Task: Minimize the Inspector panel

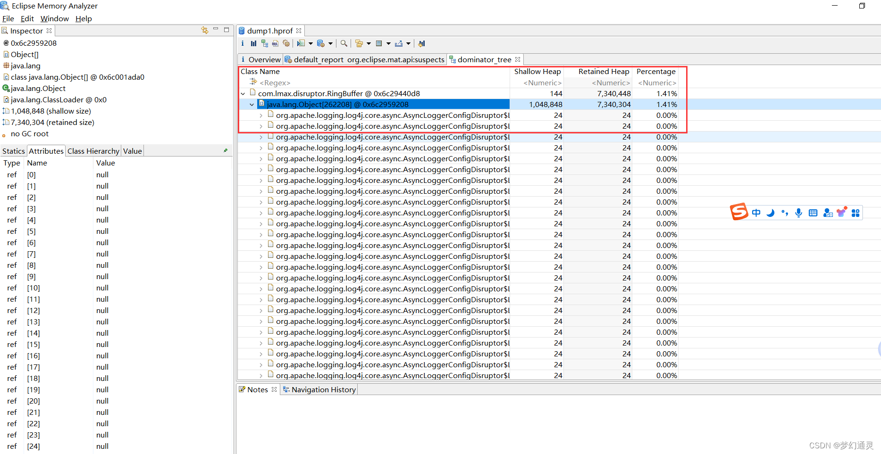Action: [x=216, y=29]
